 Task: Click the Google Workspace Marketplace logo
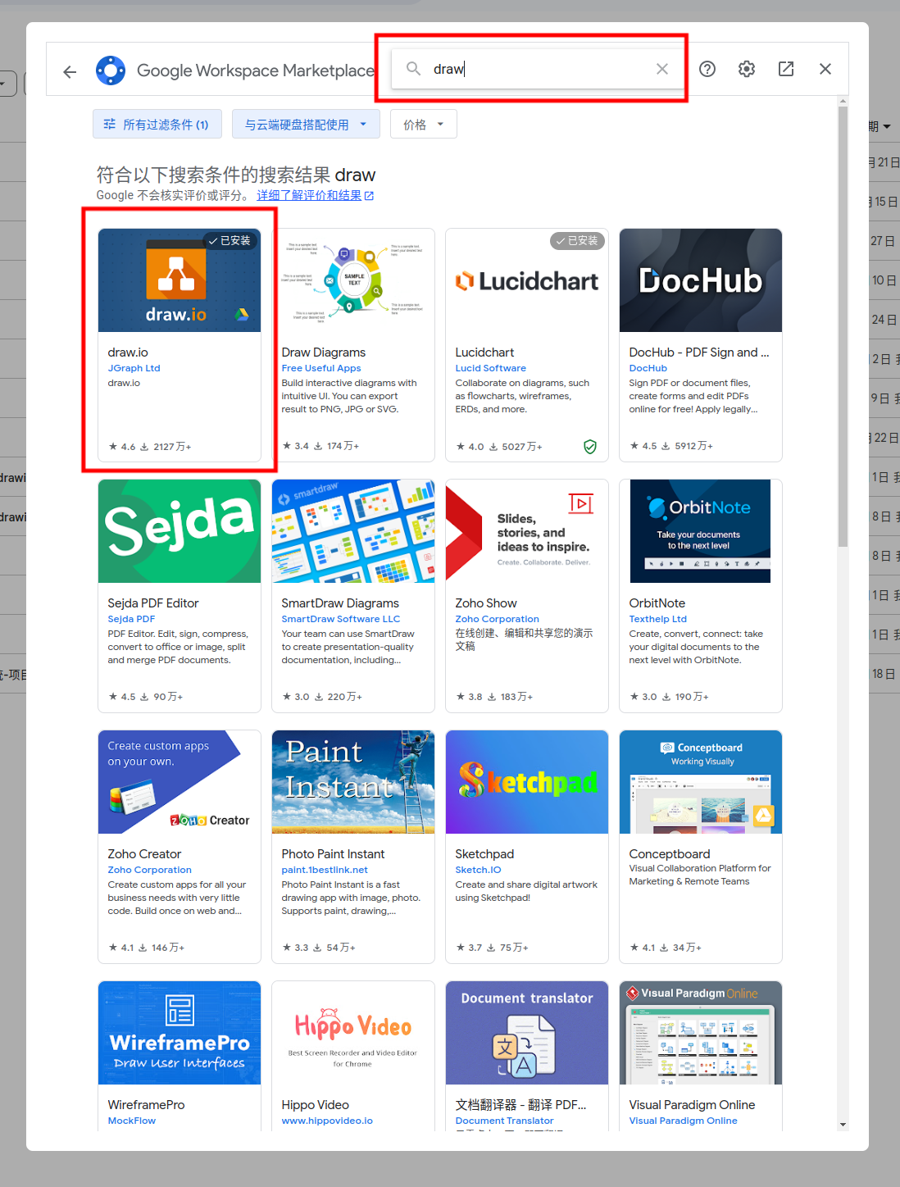pos(111,70)
